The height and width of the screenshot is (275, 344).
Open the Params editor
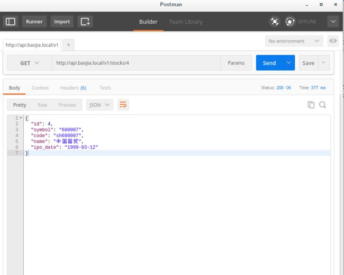[236, 63]
